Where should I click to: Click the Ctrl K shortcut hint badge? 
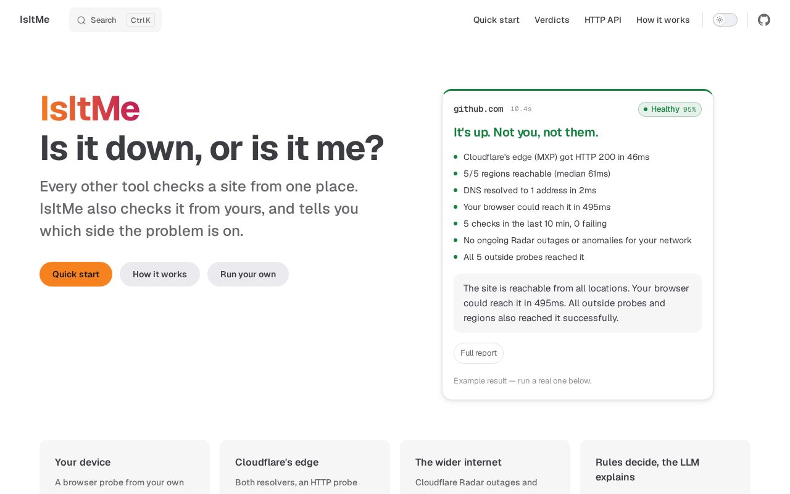point(141,20)
